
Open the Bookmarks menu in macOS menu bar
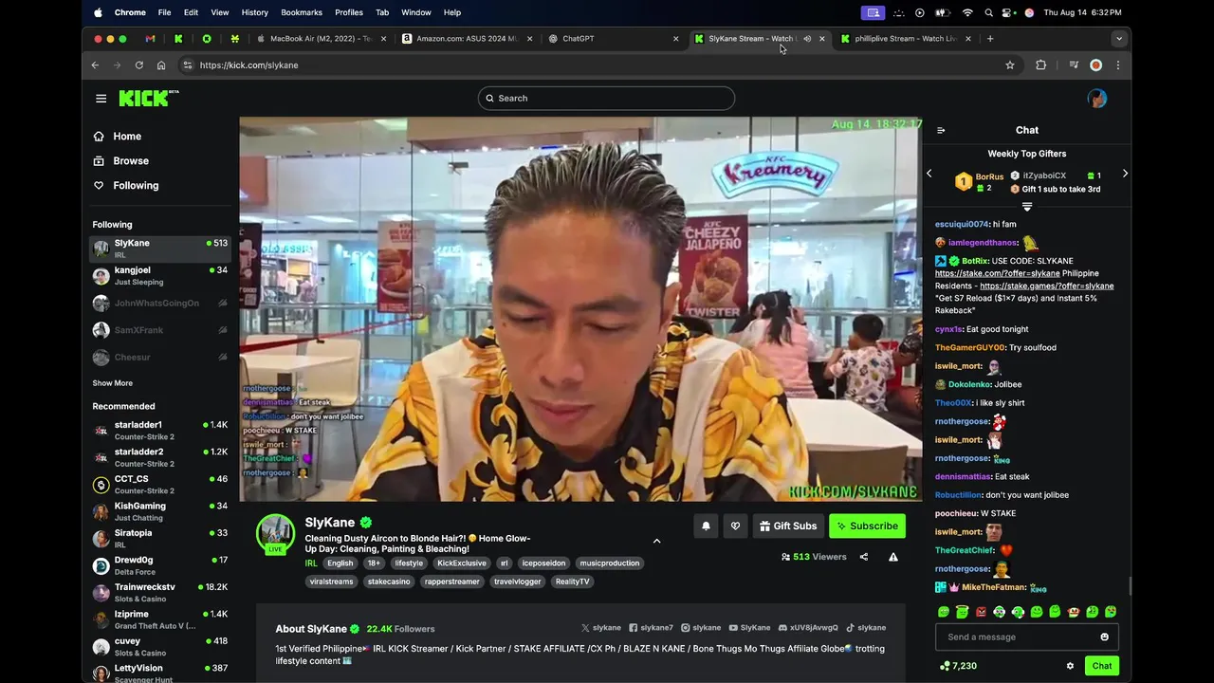[302, 12]
